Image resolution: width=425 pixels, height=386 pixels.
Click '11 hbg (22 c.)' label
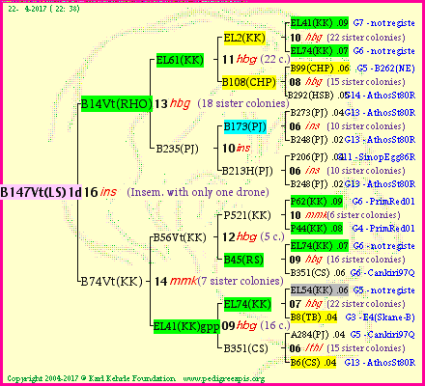pos(256,60)
